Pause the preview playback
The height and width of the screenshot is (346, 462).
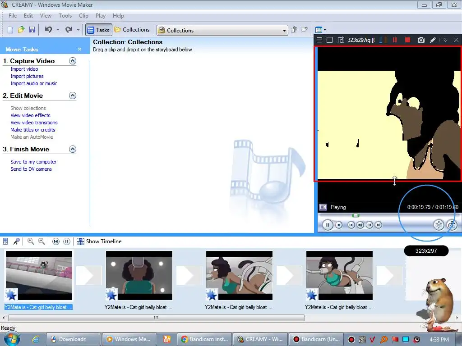click(x=328, y=225)
